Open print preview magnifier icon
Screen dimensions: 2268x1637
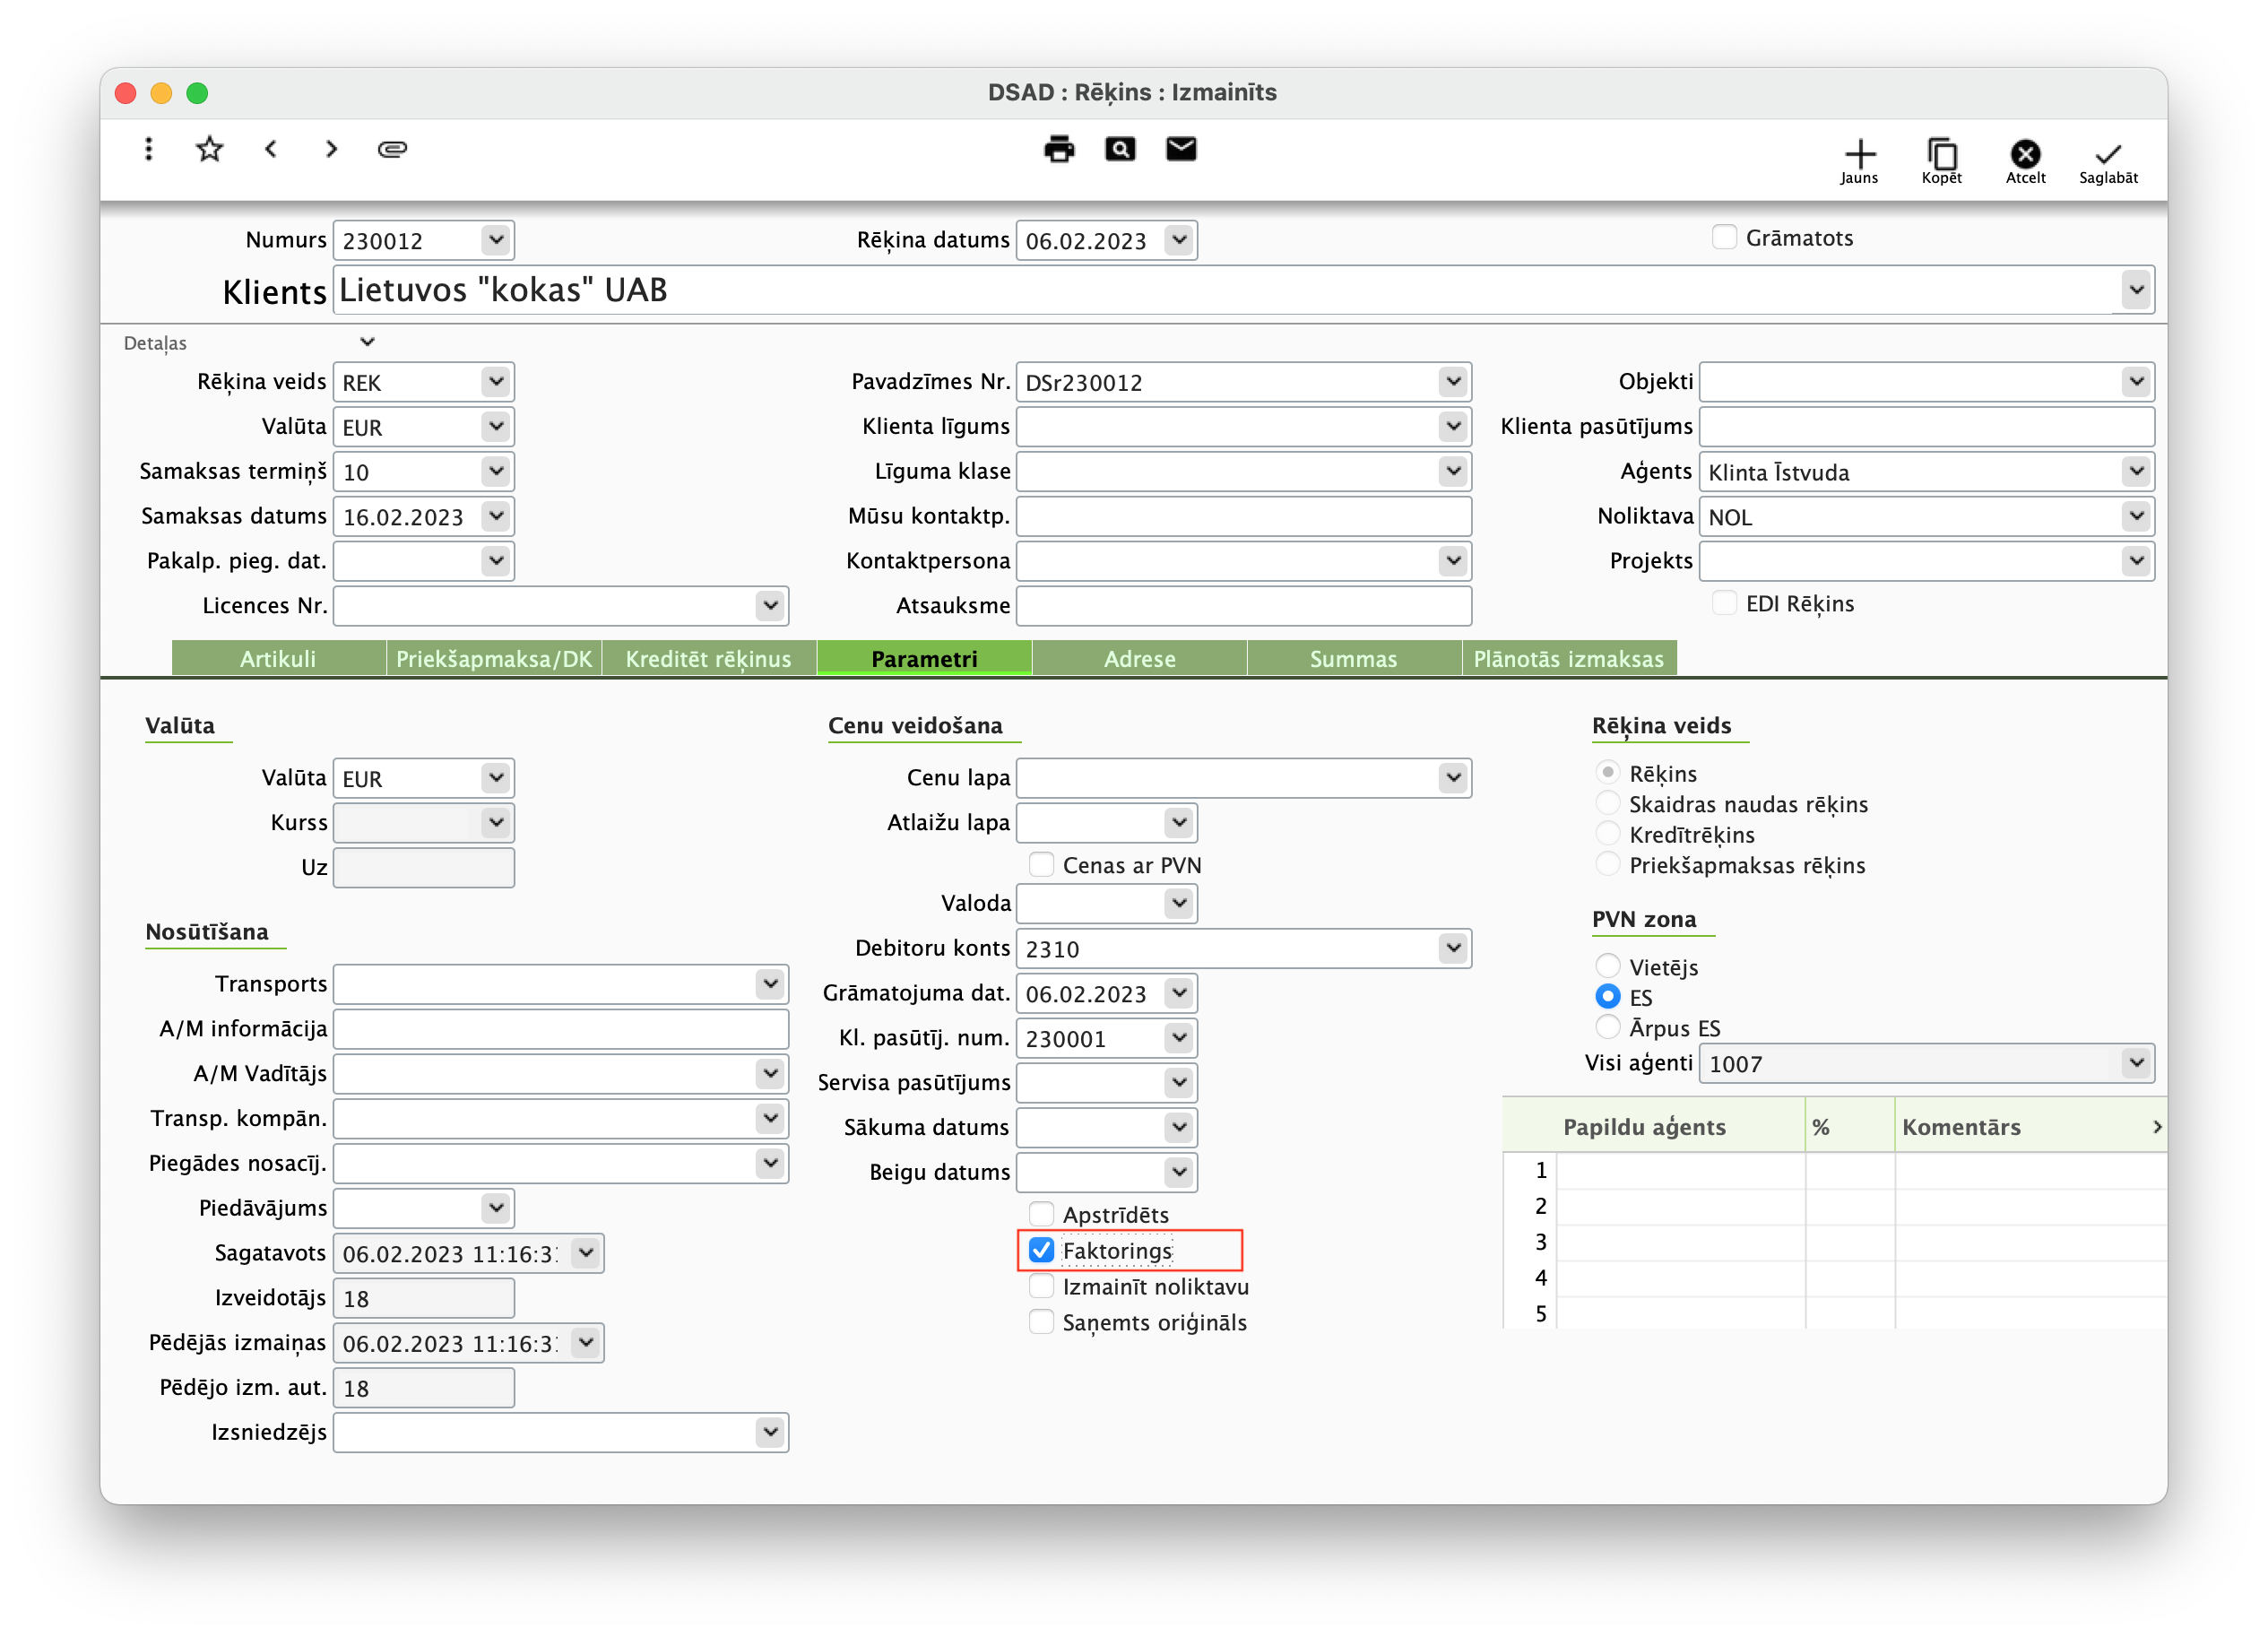(1120, 149)
